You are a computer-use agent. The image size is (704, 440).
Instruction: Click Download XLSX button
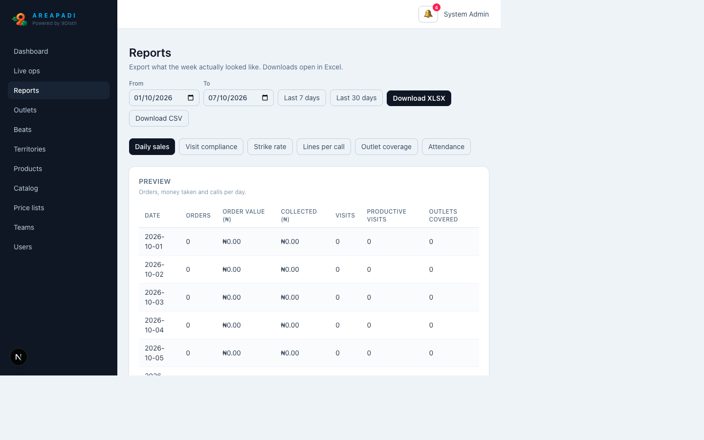coord(419,98)
